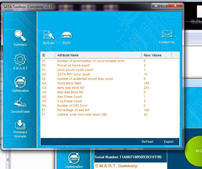Select the later bad block NO row

[x=110, y=92]
